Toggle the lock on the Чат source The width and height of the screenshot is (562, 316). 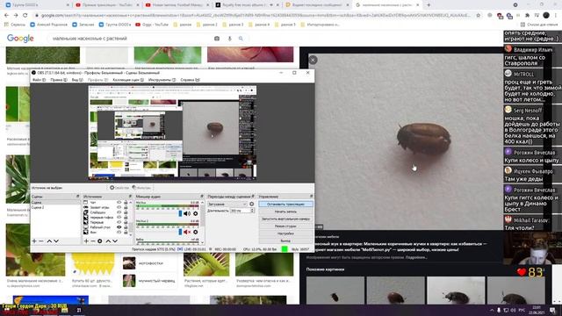(126, 203)
